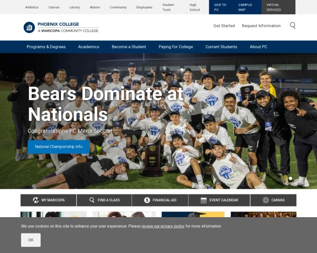Click the National Championship Info button

tap(59, 147)
